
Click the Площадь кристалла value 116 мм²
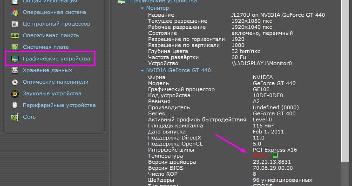[x=264, y=126]
